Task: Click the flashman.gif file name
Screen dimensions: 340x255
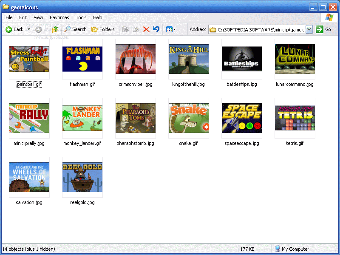Action: pos(82,84)
